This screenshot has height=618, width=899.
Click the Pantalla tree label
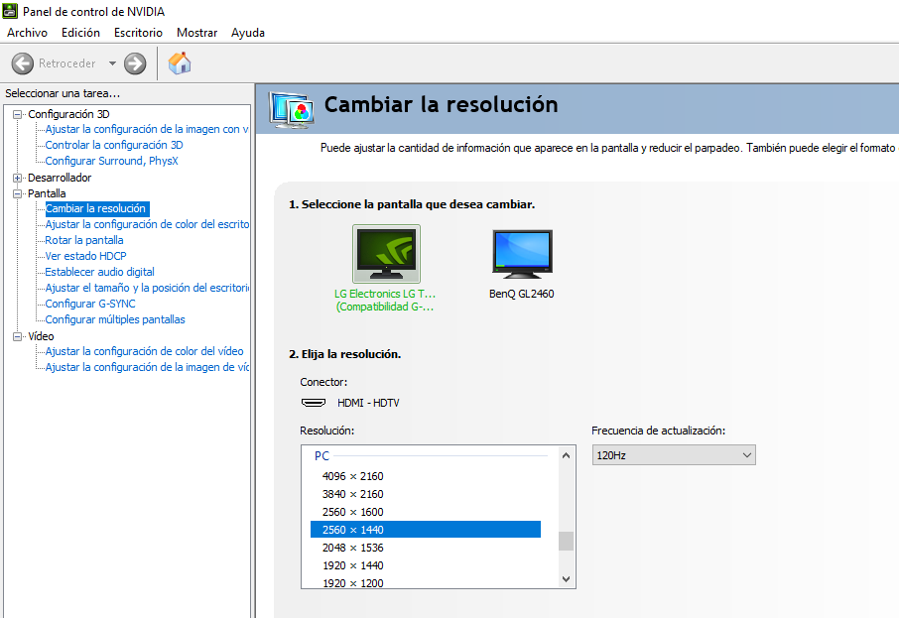(x=47, y=193)
